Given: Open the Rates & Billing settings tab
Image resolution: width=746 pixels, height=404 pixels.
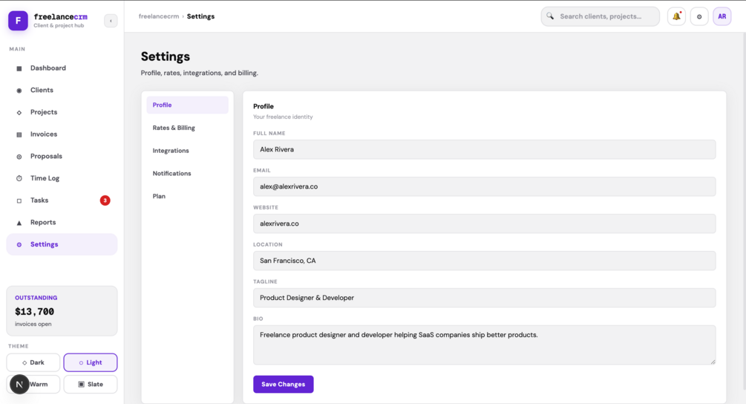Looking at the screenshot, I should coord(174,128).
